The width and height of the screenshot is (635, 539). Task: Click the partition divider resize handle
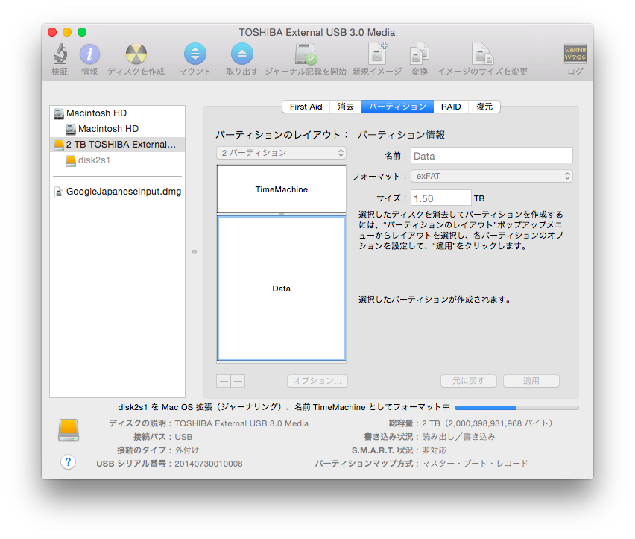282,214
